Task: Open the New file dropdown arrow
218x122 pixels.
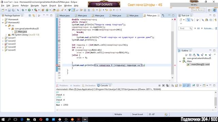Action: 6,10
